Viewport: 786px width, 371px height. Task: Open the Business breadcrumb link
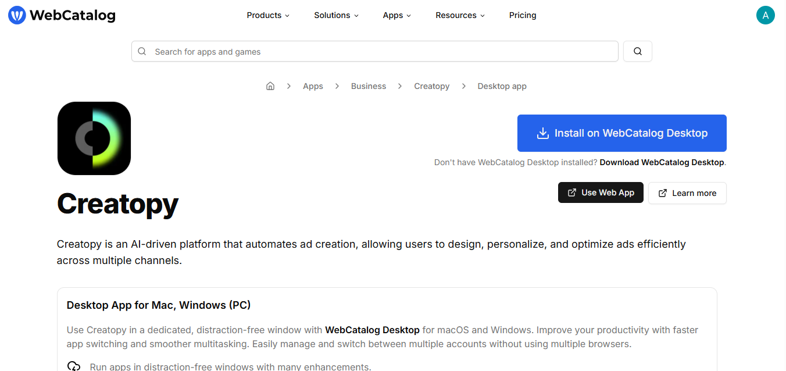[369, 86]
